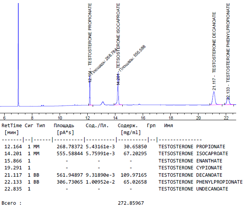Click the small unlabeled peak near 13 minutes
Viewport: 245px width, 207px height.
[x=103, y=103]
